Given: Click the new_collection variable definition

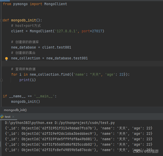Looking at the screenshot, I should tap(25, 58).
